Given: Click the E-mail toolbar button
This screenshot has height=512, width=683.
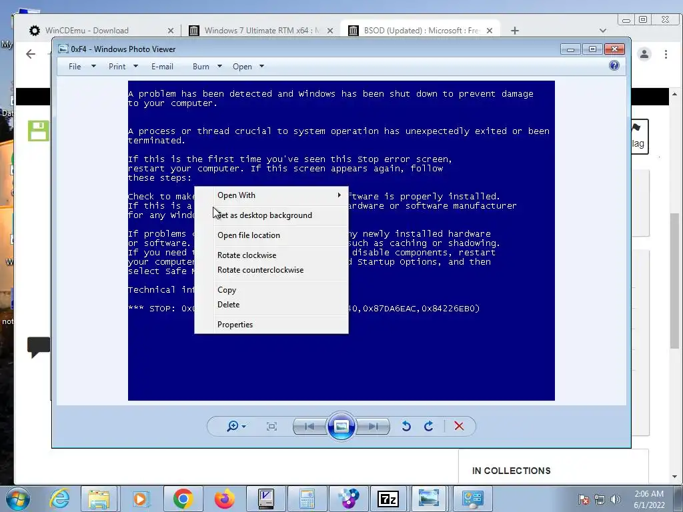Looking at the screenshot, I should (163, 67).
